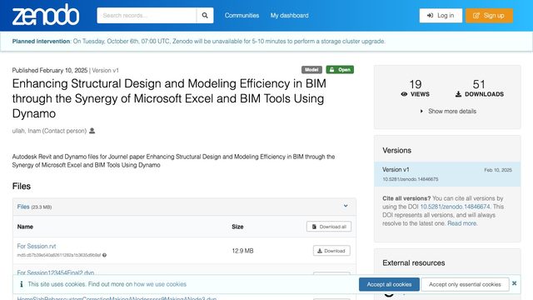Click the search magnifier icon button
533x300 pixels.
(x=205, y=15)
